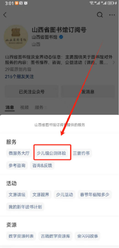119x248 pixels.
Task: Open the search magnifier icon
Action: click(100, 15)
